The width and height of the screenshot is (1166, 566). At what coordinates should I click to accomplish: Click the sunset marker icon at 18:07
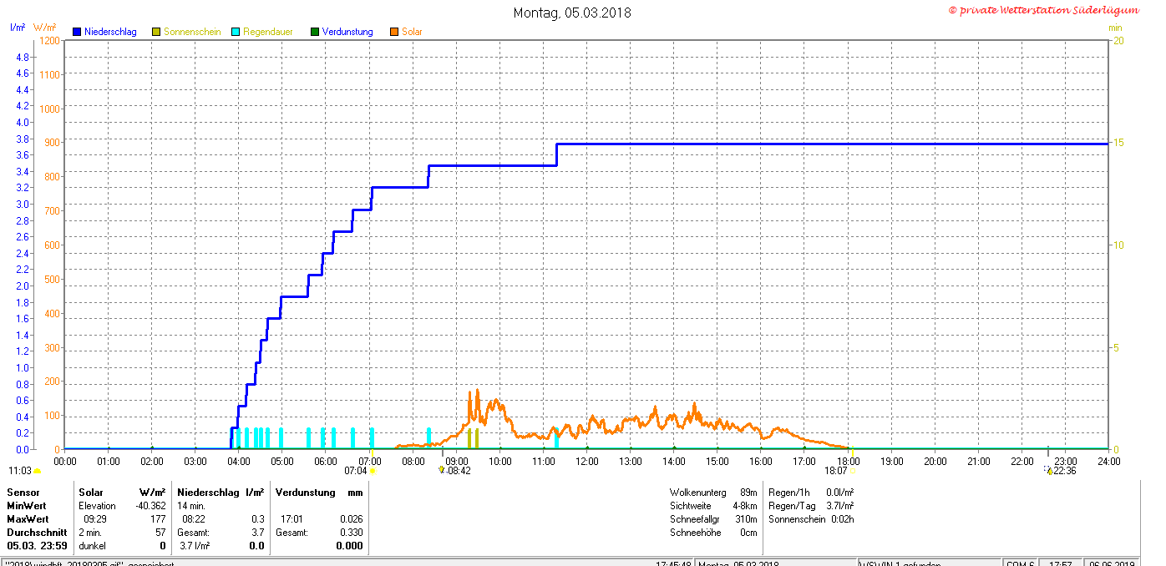(852, 471)
